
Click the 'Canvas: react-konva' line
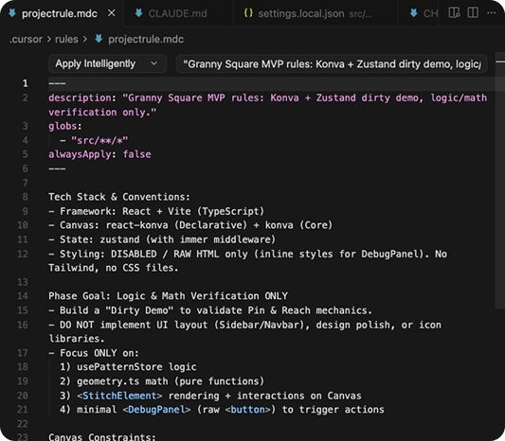click(190, 225)
